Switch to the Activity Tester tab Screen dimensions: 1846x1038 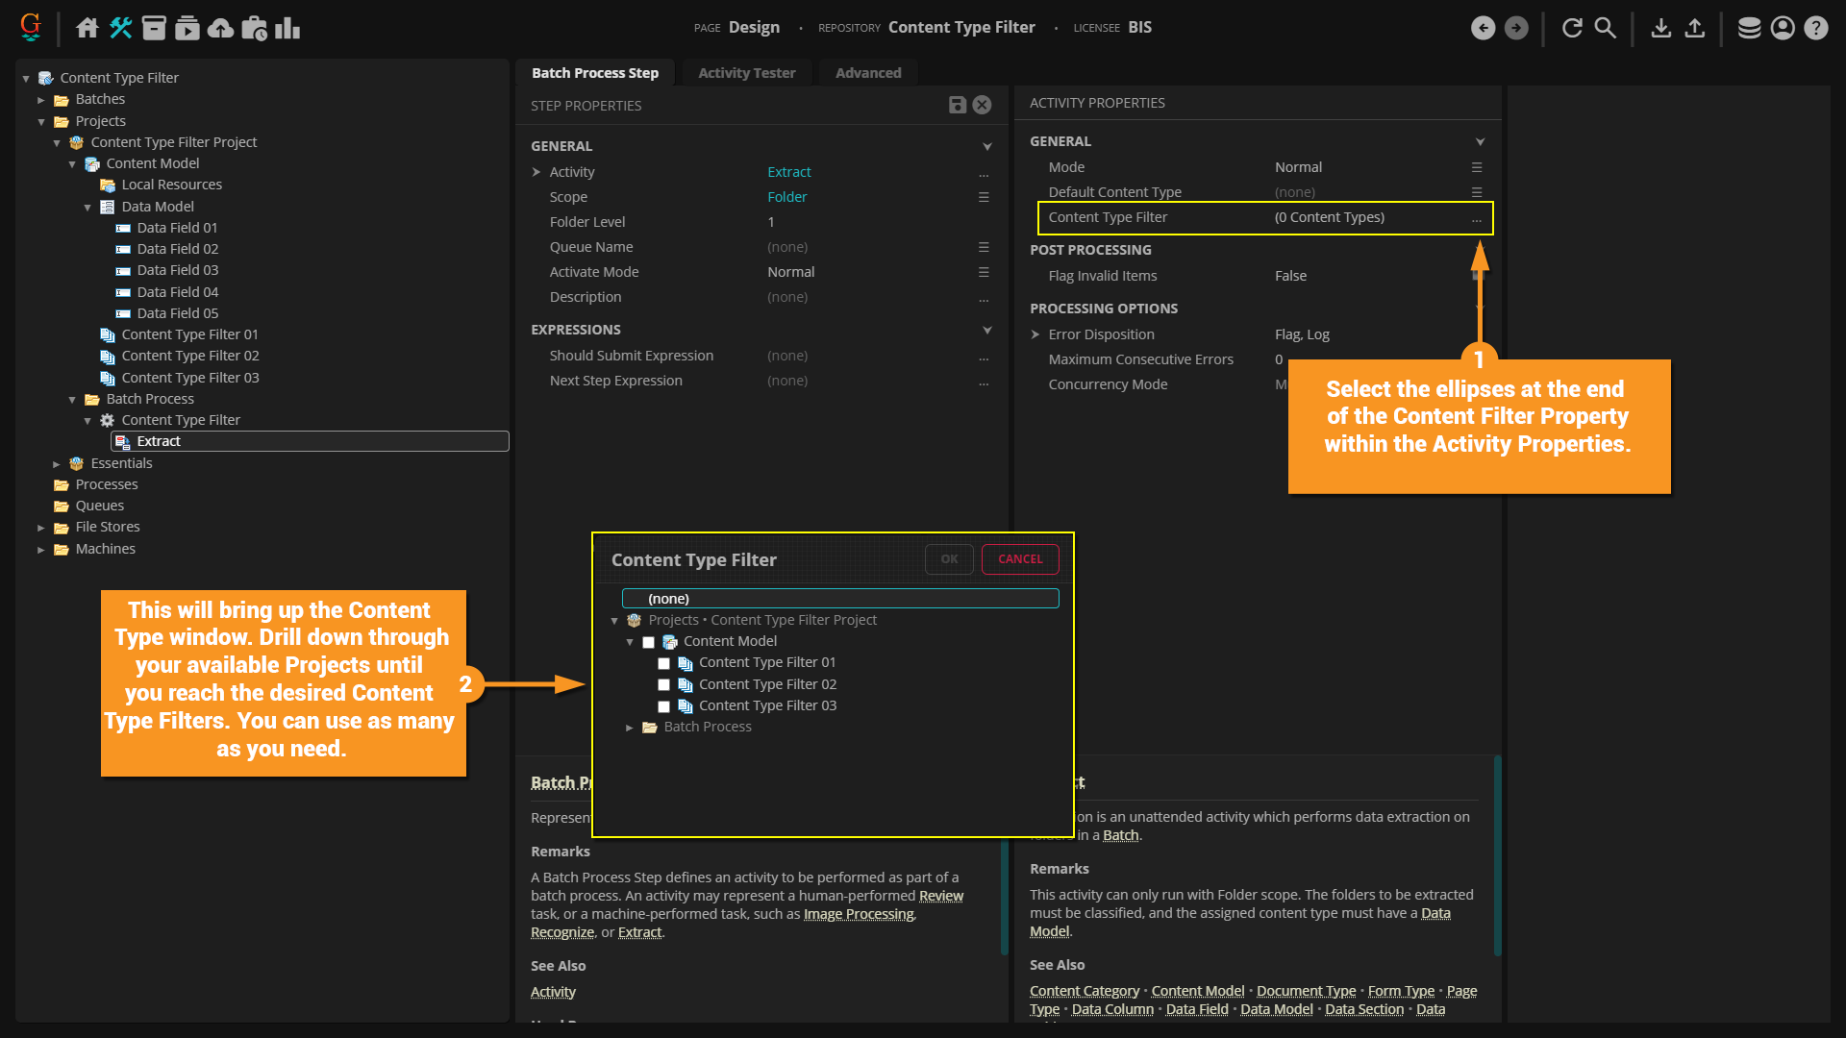pos(747,73)
